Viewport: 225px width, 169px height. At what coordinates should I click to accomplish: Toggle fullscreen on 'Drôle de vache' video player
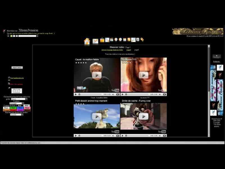[x=165, y=135]
